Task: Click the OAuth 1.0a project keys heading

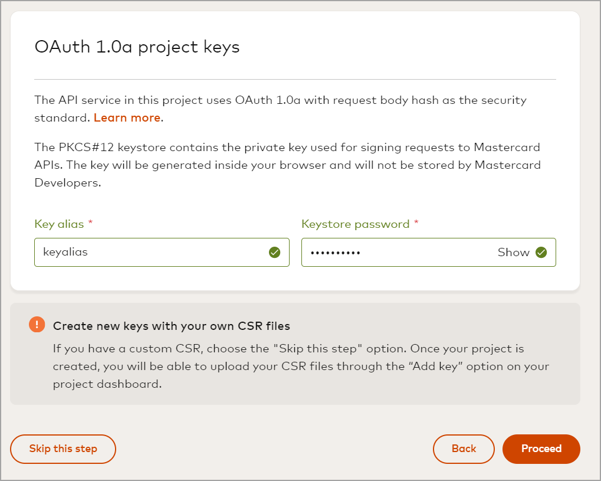Action: 137,47
